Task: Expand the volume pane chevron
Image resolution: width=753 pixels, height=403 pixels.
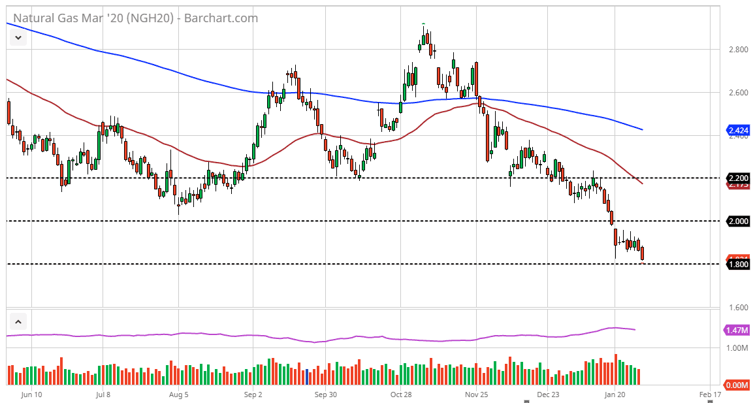Action: point(18,322)
